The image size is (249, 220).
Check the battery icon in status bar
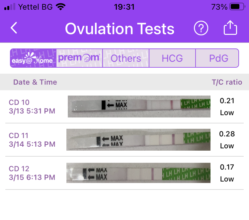[237, 7]
